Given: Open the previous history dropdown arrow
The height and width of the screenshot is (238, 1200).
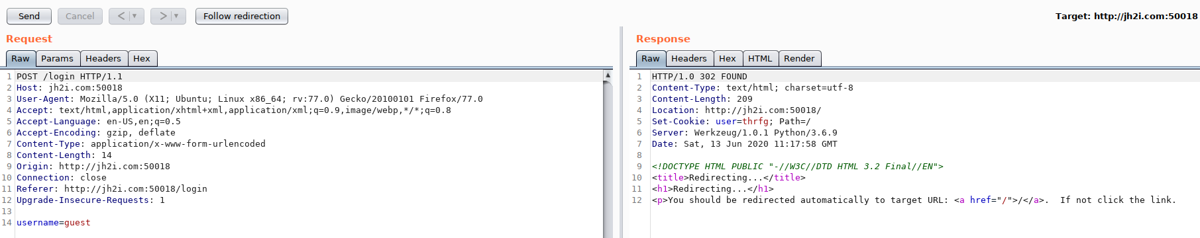Looking at the screenshot, I should pyautogui.click(x=135, y=16).
